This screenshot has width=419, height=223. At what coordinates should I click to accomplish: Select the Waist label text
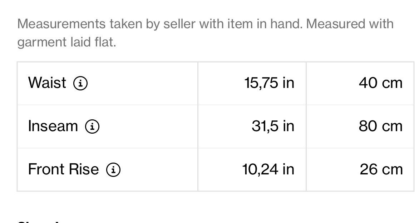coord(47,83)
